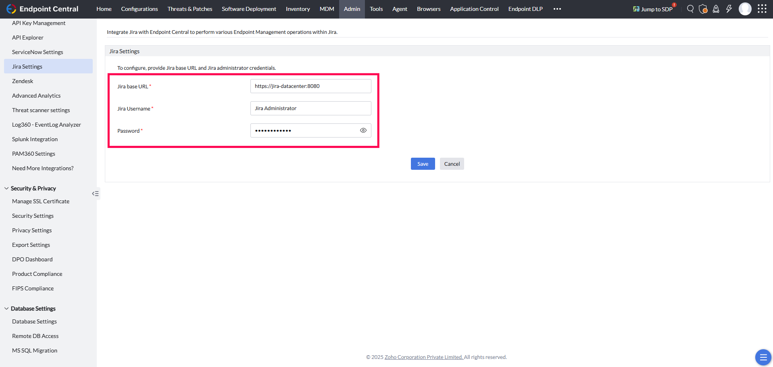Open the lightning bolt quick actions icon
This screenshot has width=773, height=367.
[729, 9]
